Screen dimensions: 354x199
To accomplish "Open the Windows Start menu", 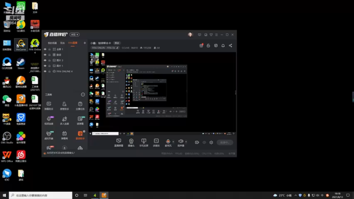I will pos(4,195).
